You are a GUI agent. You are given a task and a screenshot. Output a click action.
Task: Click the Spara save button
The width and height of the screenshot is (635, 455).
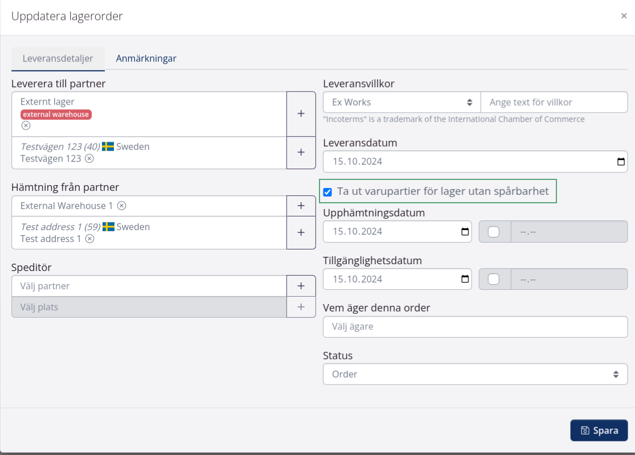pyautogui.click(x=599, y=431)
